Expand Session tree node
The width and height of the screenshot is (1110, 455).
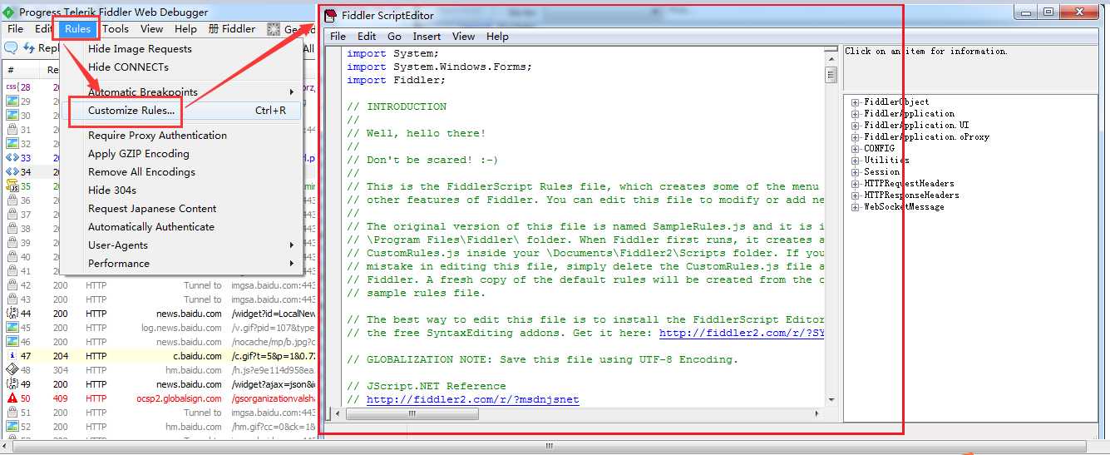click(855, 172)
